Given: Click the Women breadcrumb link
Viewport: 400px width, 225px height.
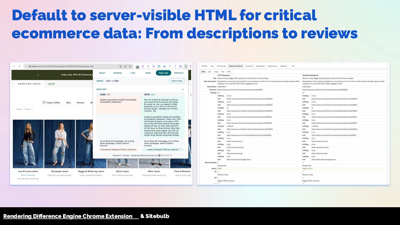Looking at the screenshot, I should coord(19,109).
